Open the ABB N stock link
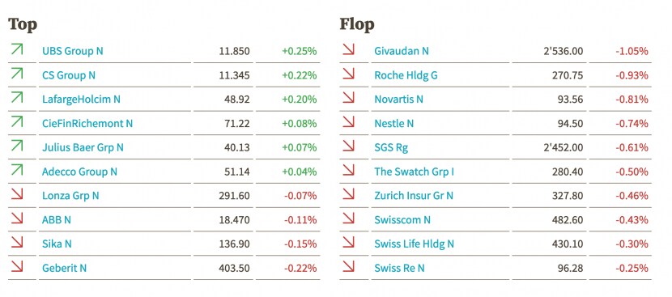The height and width of the screenshot is (297, 672). (x=57, y=220)
